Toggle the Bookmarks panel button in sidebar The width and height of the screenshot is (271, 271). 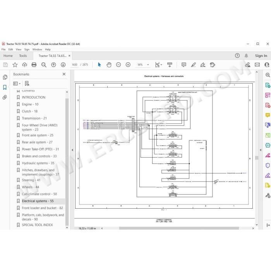coord(5,87)
